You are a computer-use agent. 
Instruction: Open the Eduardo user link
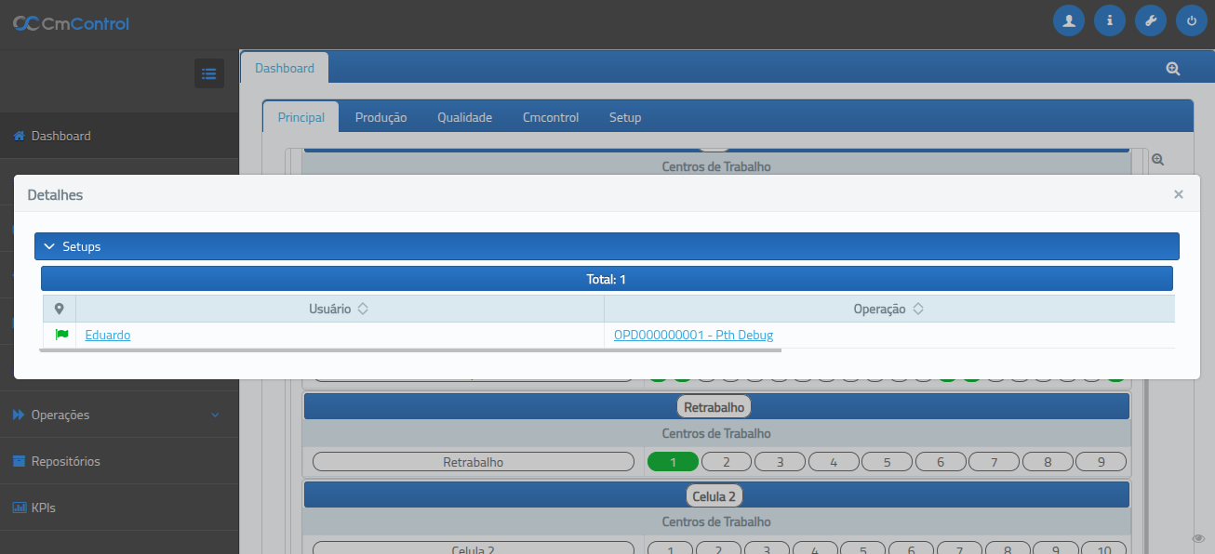point(108,335)
